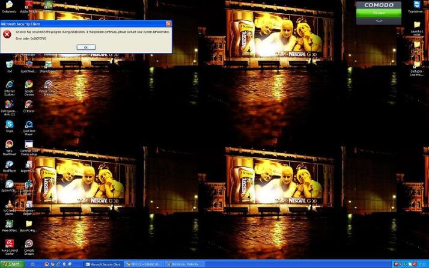
Task: Switch to the Bez názvu - Malování taskbar button
Action: click(185, 264)
